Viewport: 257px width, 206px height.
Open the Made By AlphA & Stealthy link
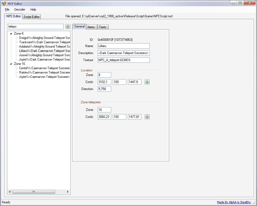[x=234, y=202]
